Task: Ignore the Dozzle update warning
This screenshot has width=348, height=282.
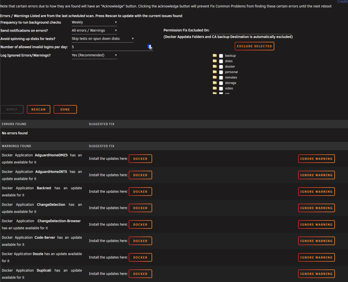Action: pos(316,257)
